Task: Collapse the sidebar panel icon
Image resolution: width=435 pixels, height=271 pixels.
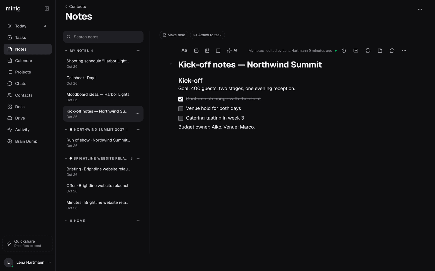Action: 47,9
